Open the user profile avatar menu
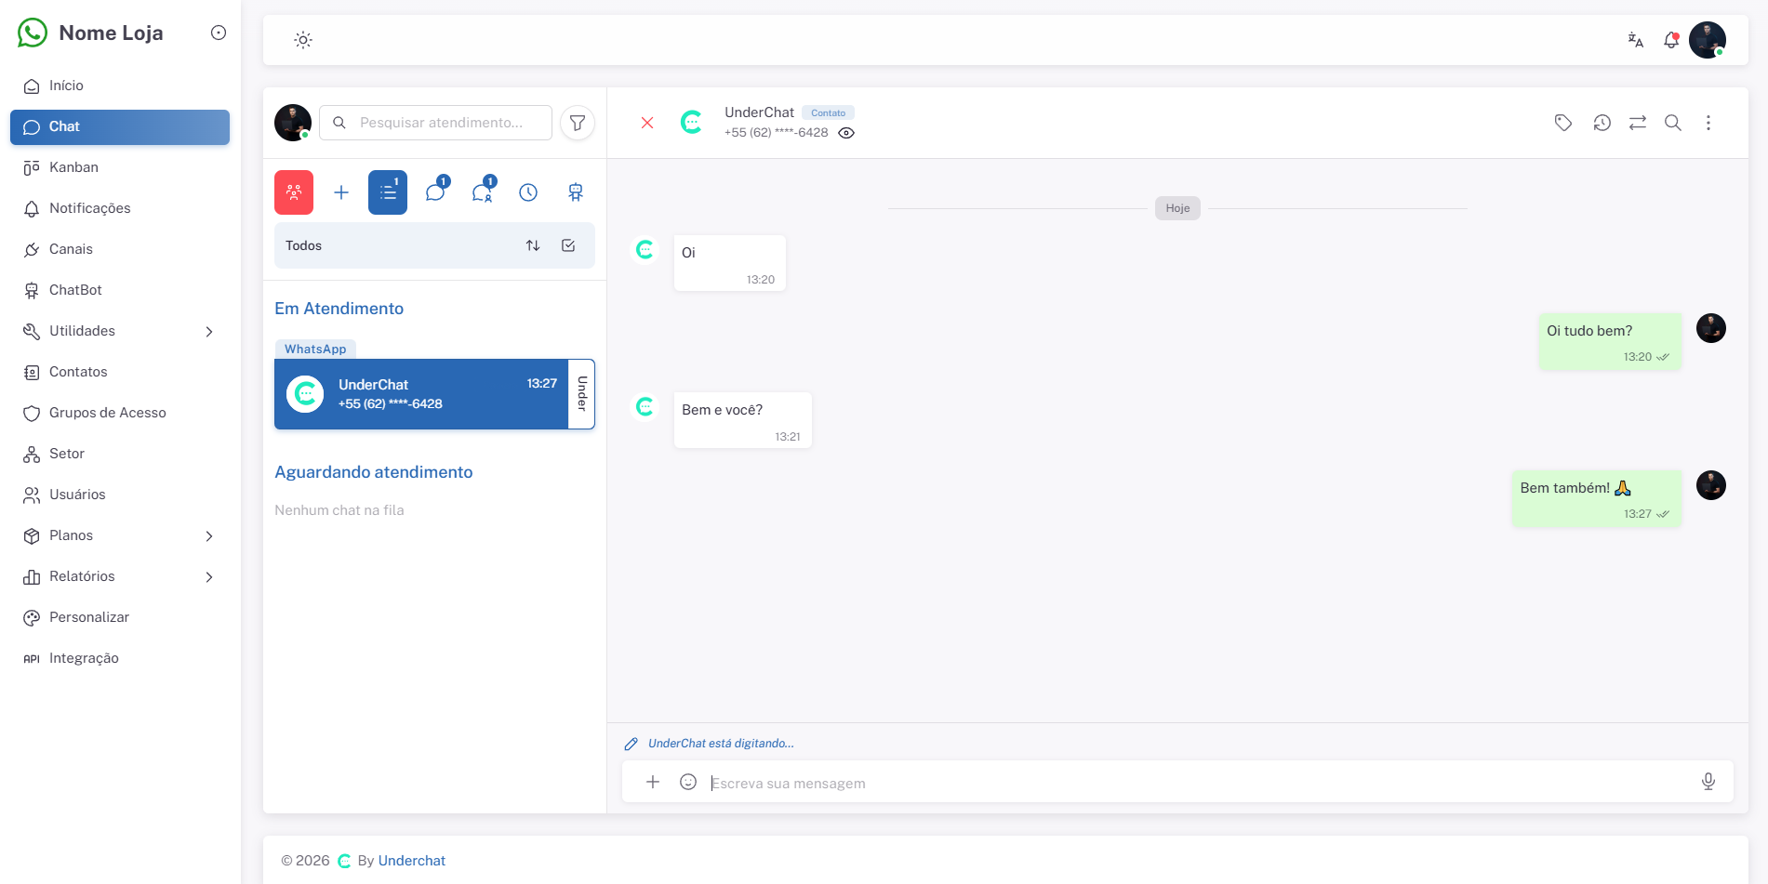Viewport: 1768px width, 884px height. tap(1708, 40)
